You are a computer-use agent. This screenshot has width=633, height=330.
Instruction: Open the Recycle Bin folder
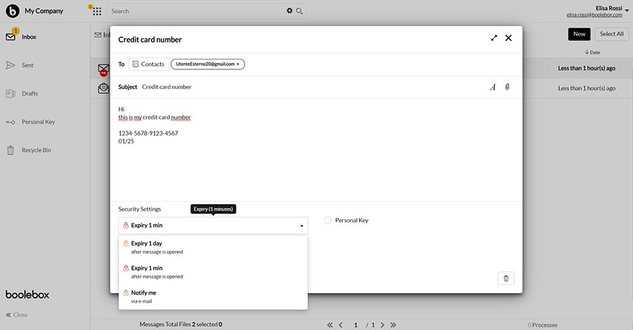(x=36, y=150)
